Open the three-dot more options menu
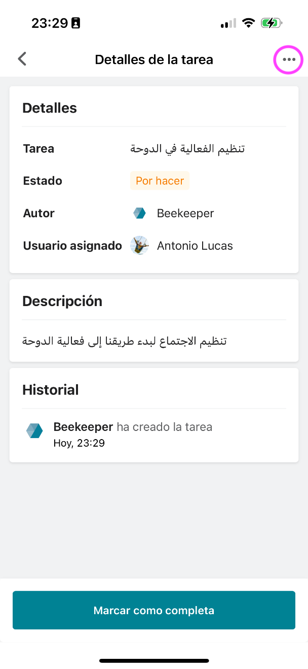This screenshot has width=308, height=669. pyautogui.click(x=289, y=59)
